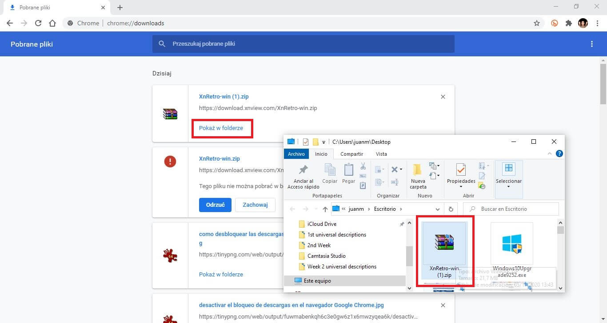Open Explorer help question mark icon

559,154
